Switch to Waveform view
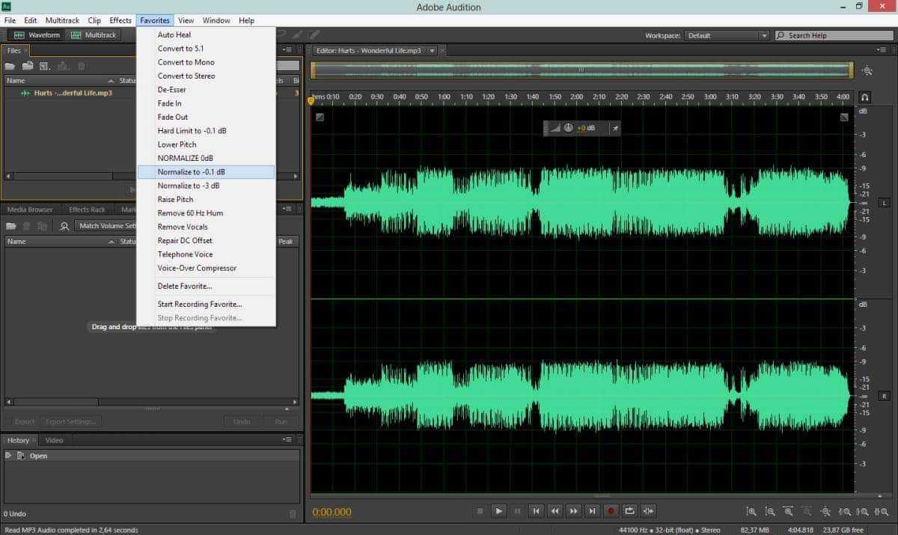Image resolution: width=898 pixels, height=535 pixels. pyautogui.click(x=37, y=35)
